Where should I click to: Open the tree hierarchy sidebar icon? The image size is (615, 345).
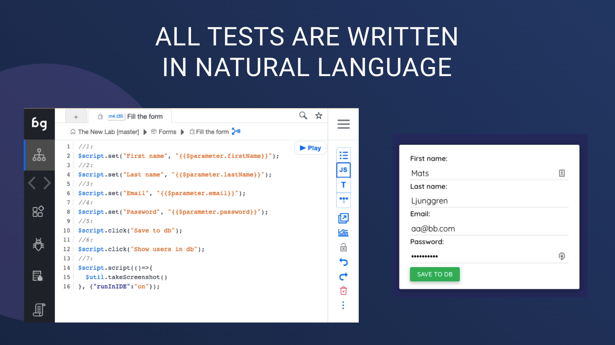39,155
